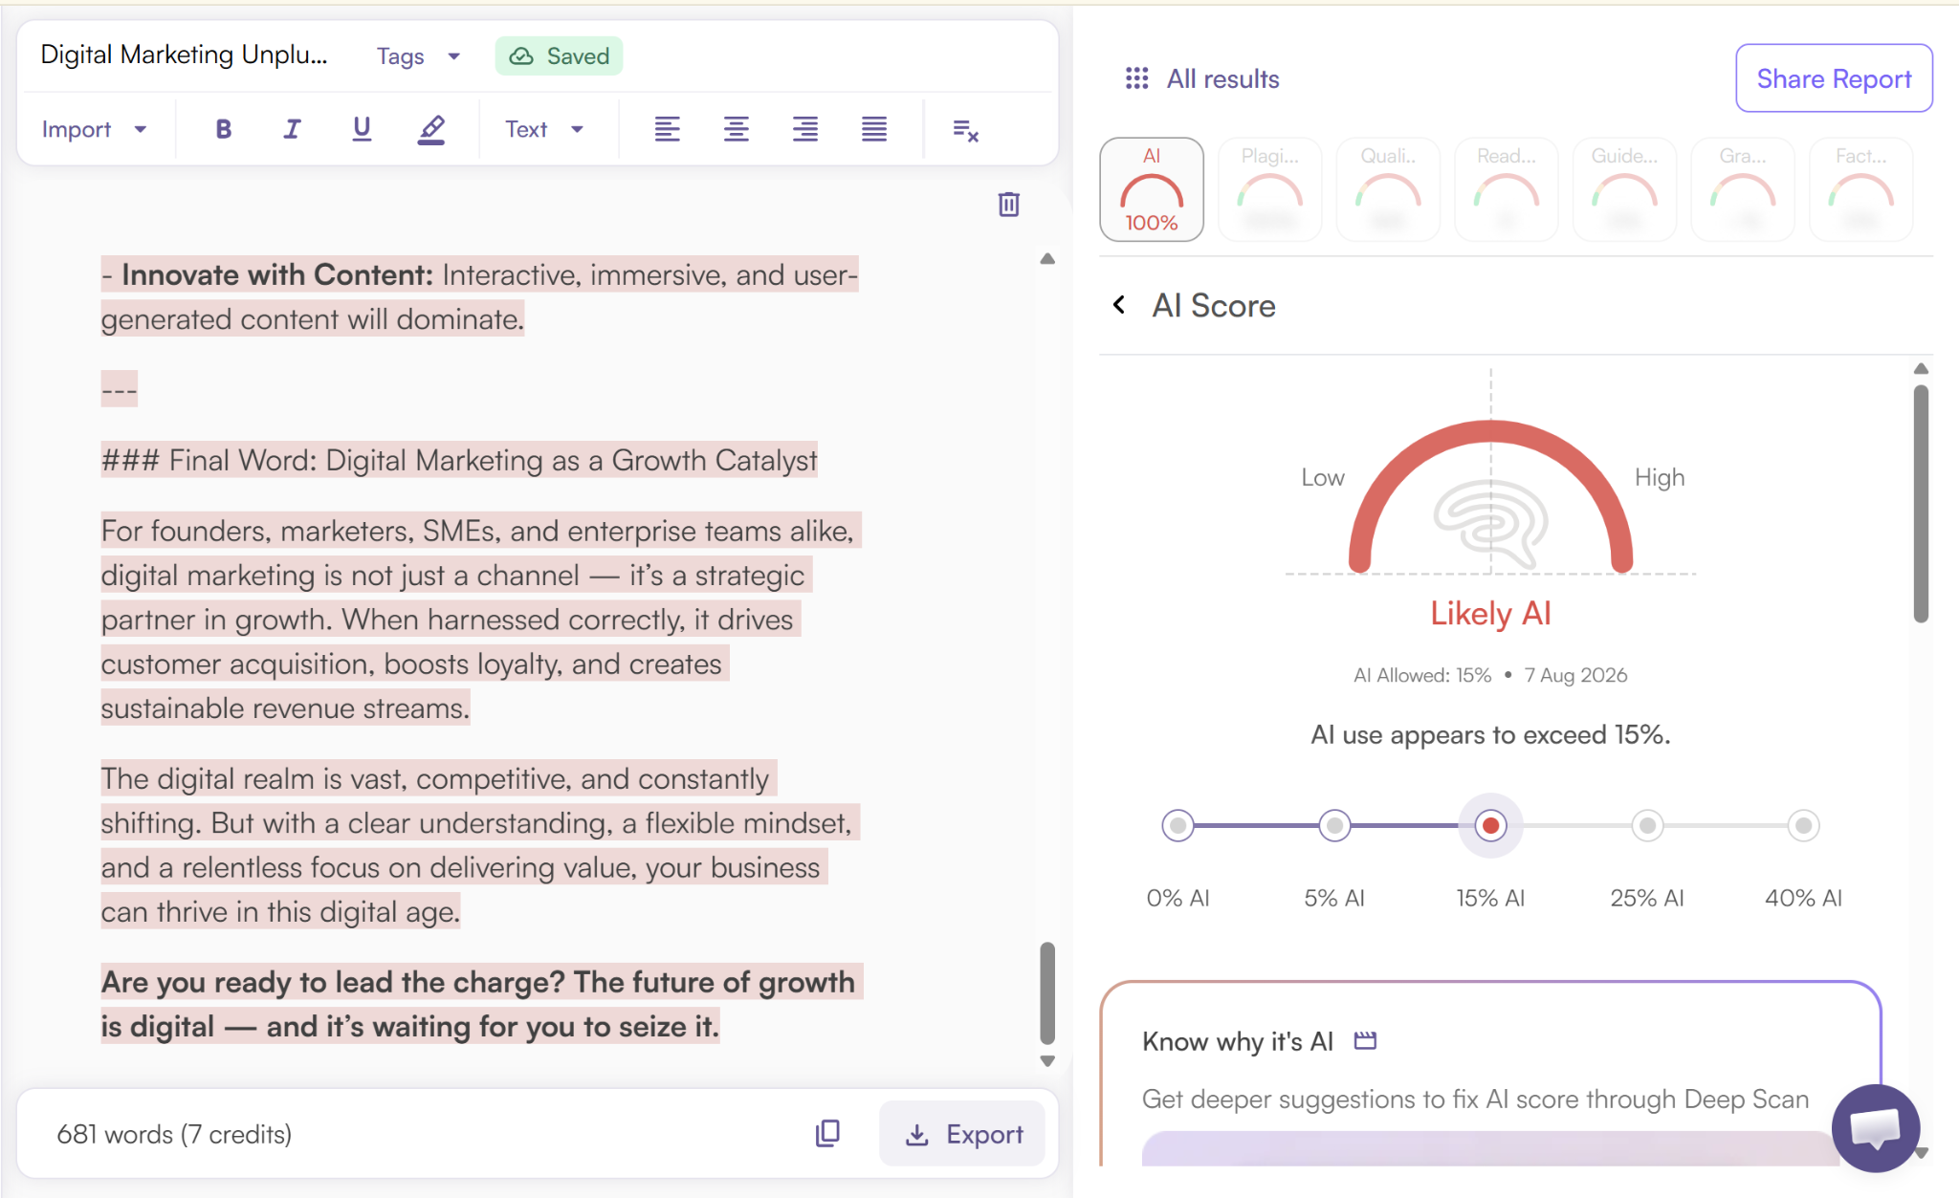Click the editor scroll down arrow
The width and height of the screenshot is (1959, 1198).
point(1047,1060)
